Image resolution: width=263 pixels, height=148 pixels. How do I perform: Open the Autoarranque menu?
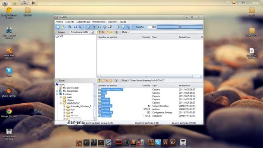pos(83,22)
